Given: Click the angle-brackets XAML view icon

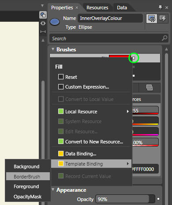Looking at the screenshot, I should coord(43,23).
